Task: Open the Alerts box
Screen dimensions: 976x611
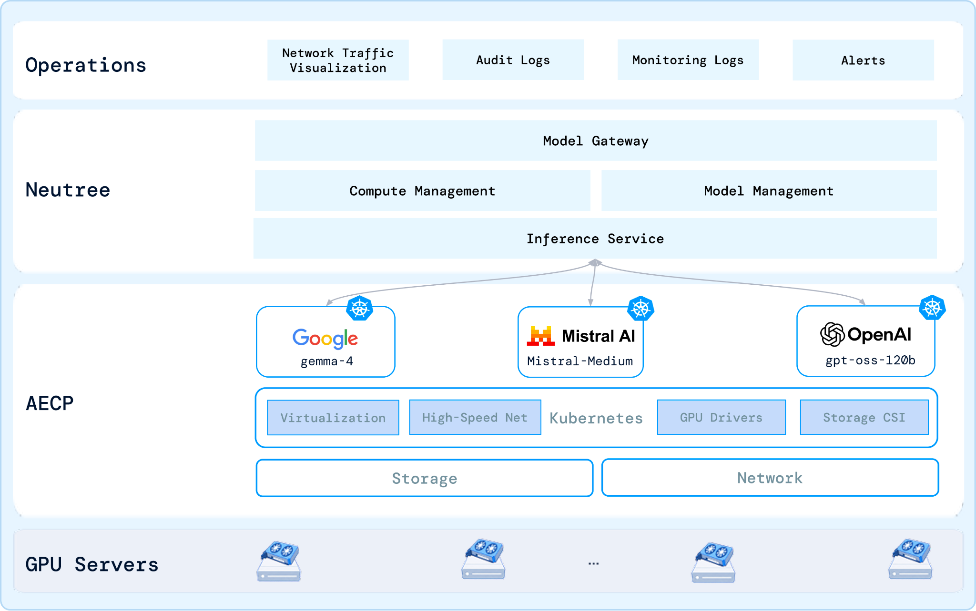Action: [x=863, y=60]
